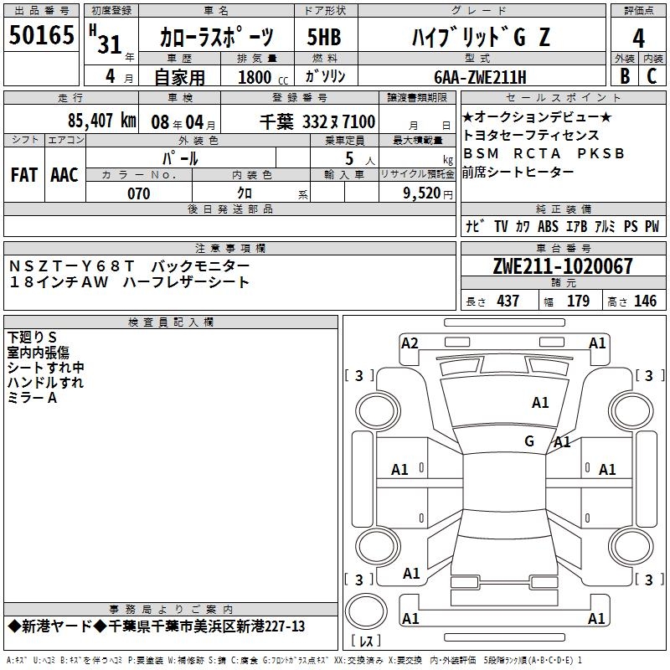Click ナビ equipment entry

pos(474,226)
